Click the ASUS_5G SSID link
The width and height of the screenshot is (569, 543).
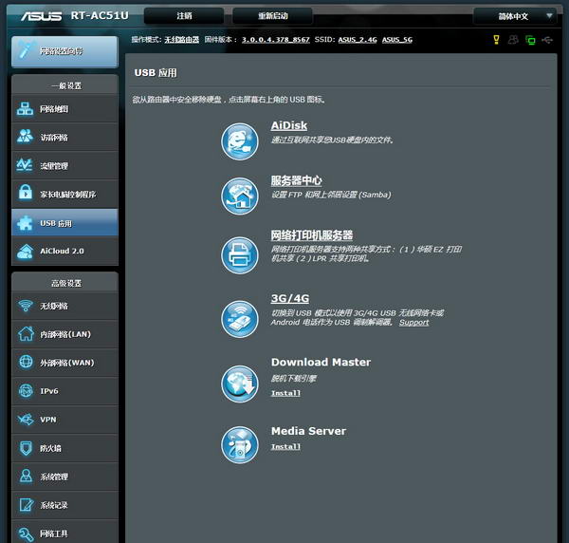(x=397, y=40)
